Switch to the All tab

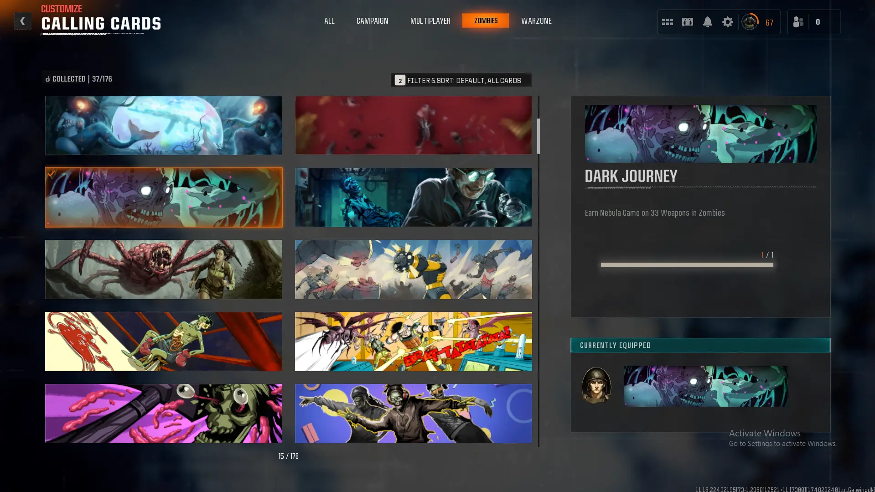point(329,21)
